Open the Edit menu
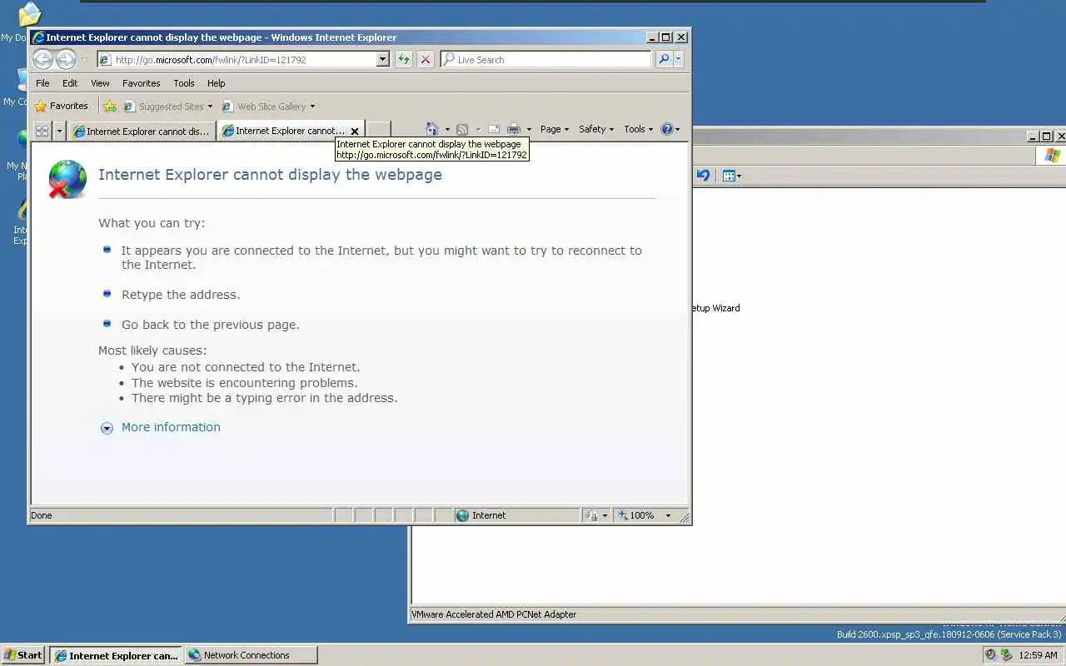The image size is (1066, 666). (70, 83)
